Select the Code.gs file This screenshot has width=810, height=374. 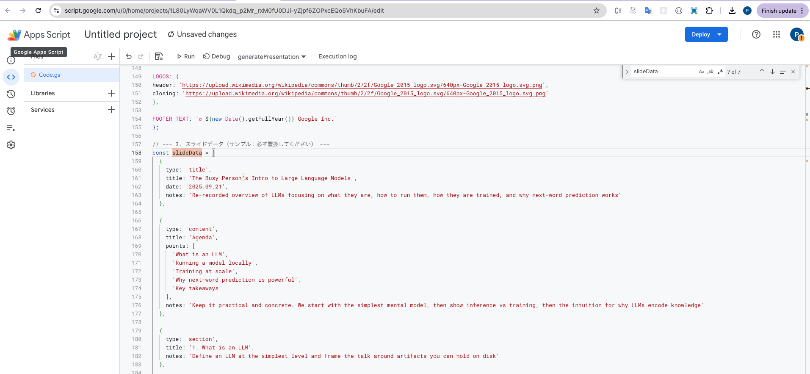(50, 75)
